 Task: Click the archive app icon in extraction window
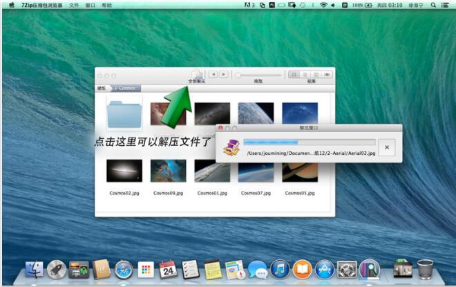[x=231, y=147]
